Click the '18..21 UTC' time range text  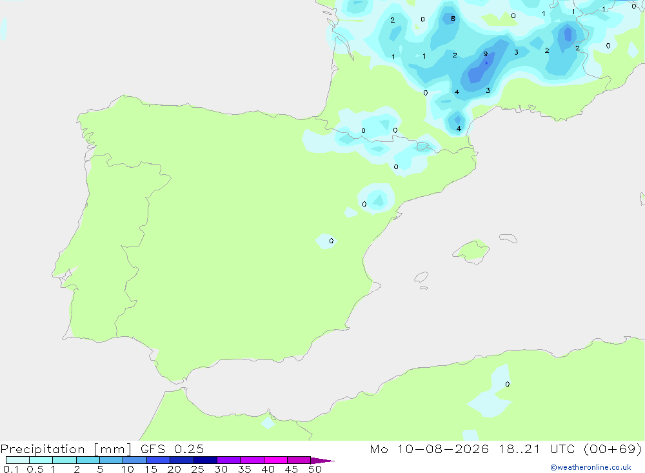537,448
